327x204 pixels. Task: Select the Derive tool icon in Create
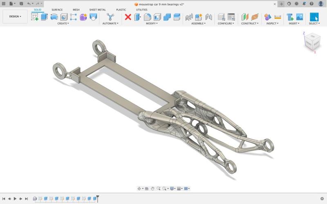(93, 17)
